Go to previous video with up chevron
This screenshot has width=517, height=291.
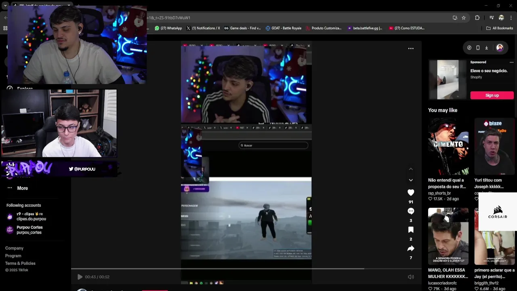[411, 169]
